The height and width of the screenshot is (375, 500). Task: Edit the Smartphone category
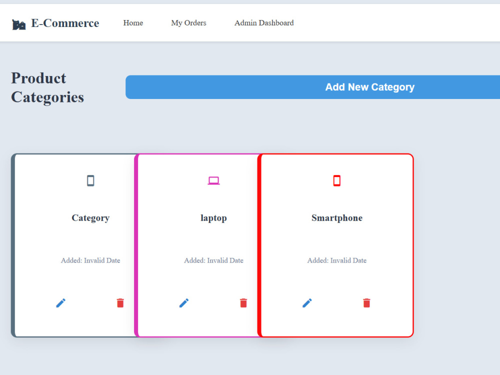click(307, 303)
